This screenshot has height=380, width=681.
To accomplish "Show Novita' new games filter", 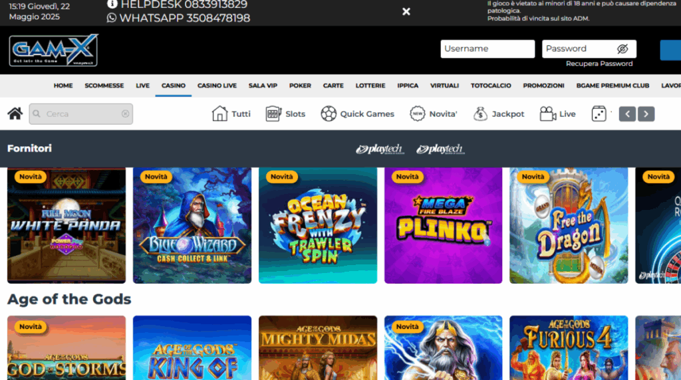I will [x=434, y=114].
